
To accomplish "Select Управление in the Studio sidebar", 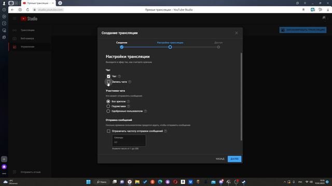I will (x=30, y=47).
